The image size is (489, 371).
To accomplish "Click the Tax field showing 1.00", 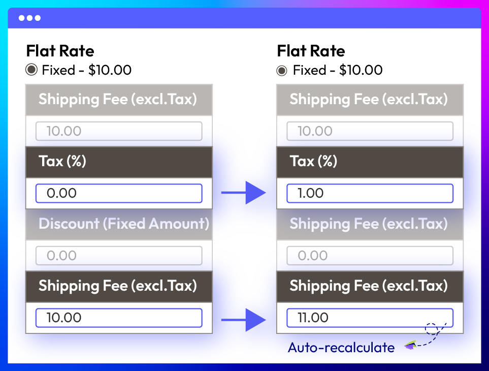I will [370, 194].
